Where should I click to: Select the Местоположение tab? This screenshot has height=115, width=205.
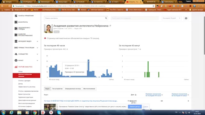(x=89, y=89)
